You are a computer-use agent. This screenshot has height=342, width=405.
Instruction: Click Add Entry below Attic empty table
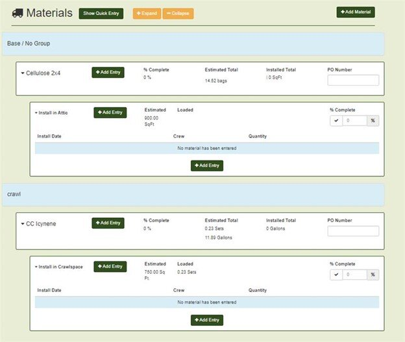click(x=207, y=165)
